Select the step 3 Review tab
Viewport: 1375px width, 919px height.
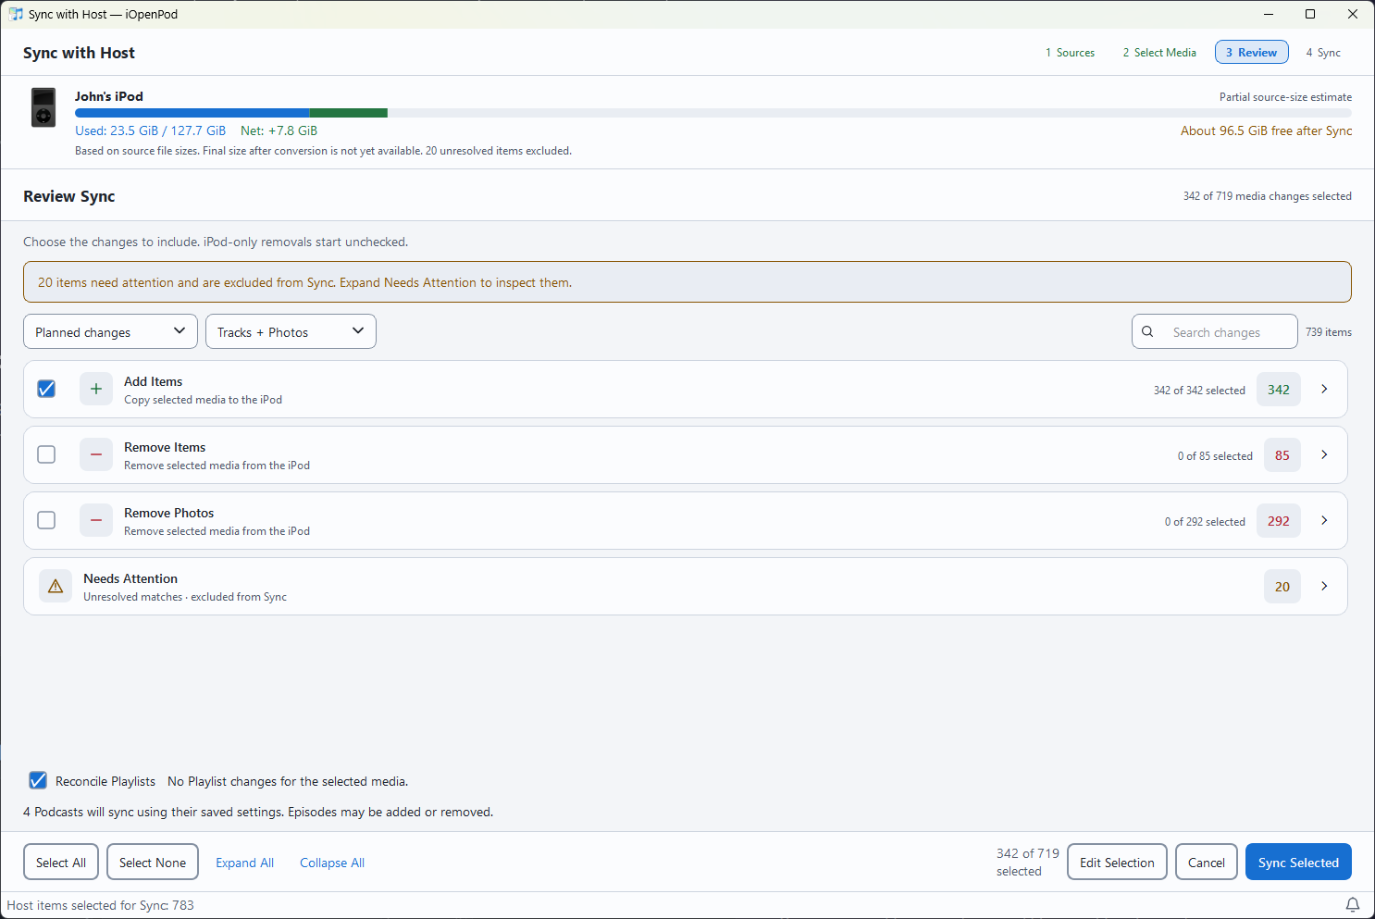click(x=1252, y=53)
